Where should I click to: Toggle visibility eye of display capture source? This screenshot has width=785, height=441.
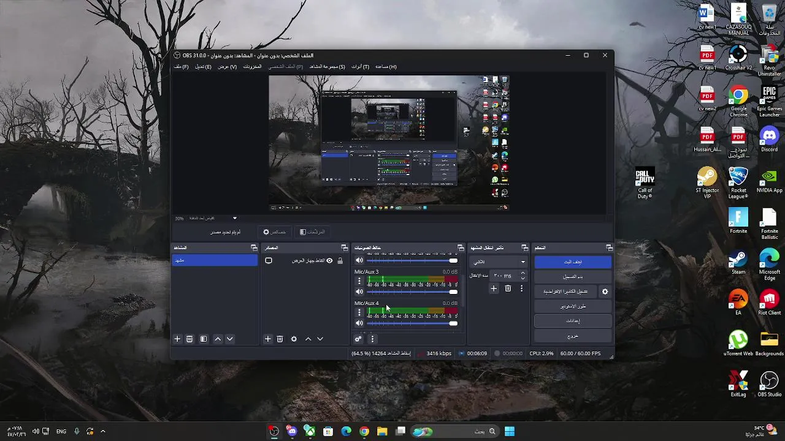pyautogui.click(x=329, y=261)
